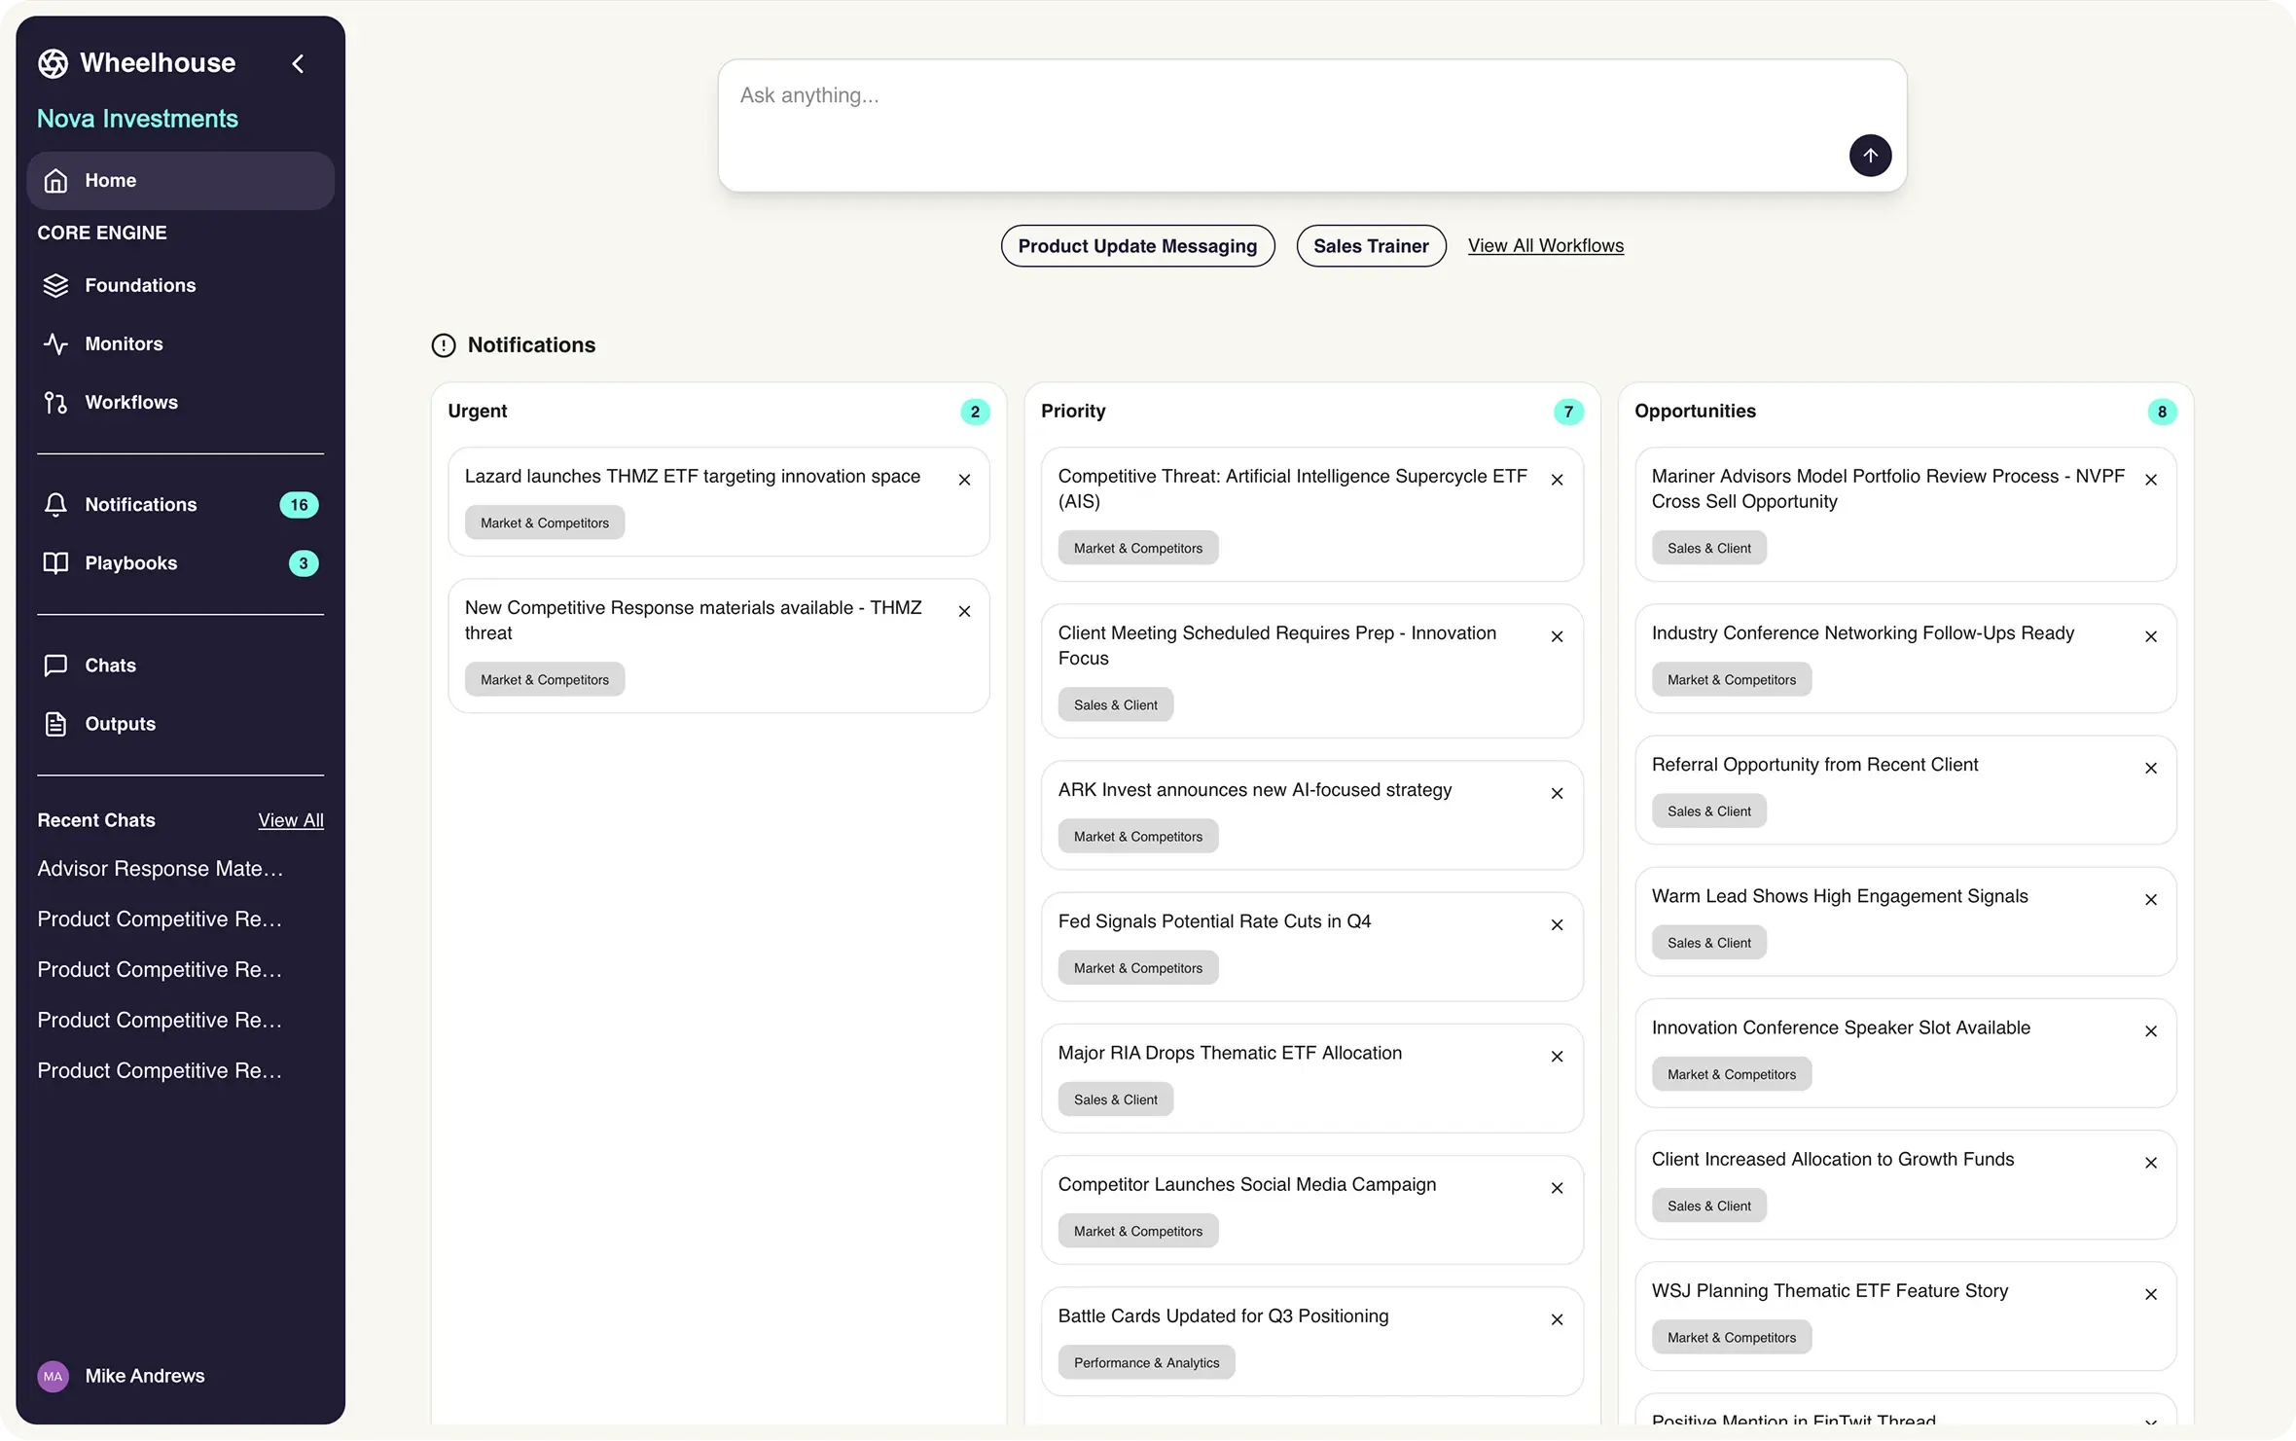Dismiss the Referral Opportunity from Recent Client card
The width and height of the screenshot is (2296, 1441).
(x=2150, y=768)
